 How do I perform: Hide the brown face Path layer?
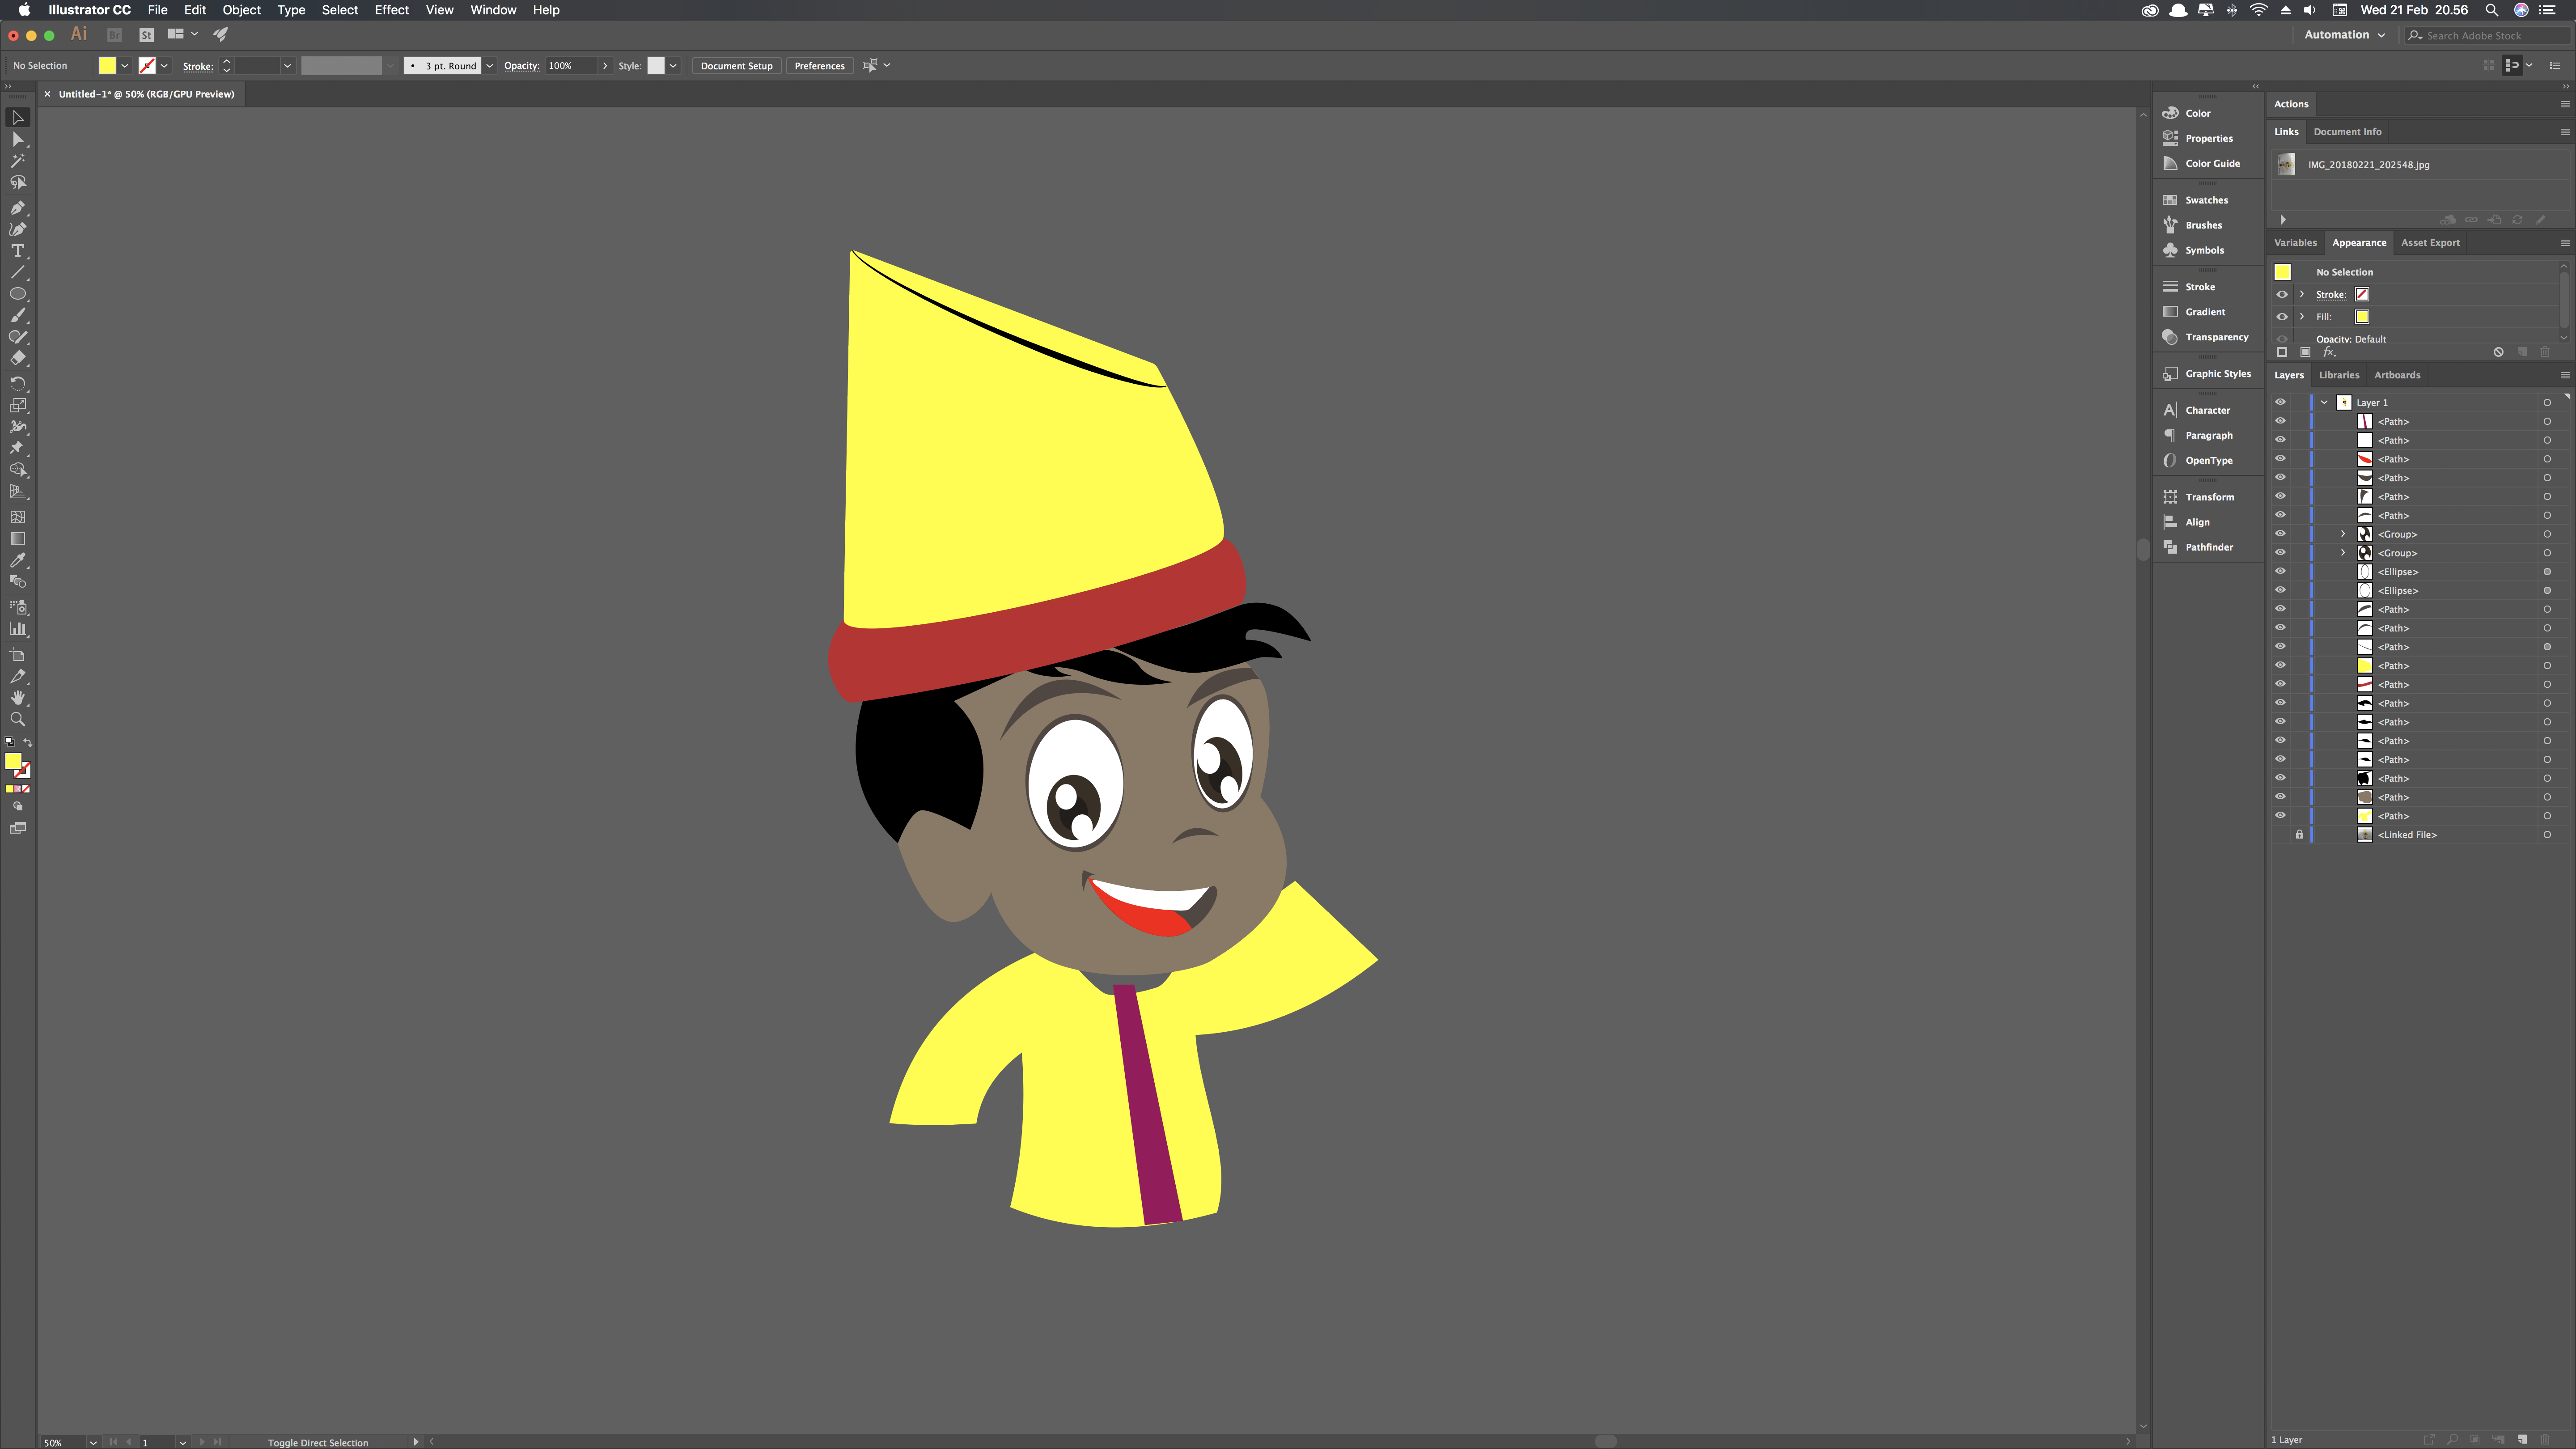pyautogui.click(x=2280, y=797)
